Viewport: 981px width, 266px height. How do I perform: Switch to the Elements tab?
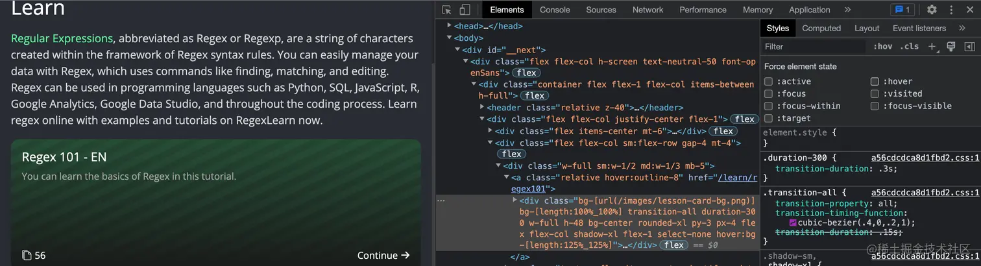click(x=507, y=10)
